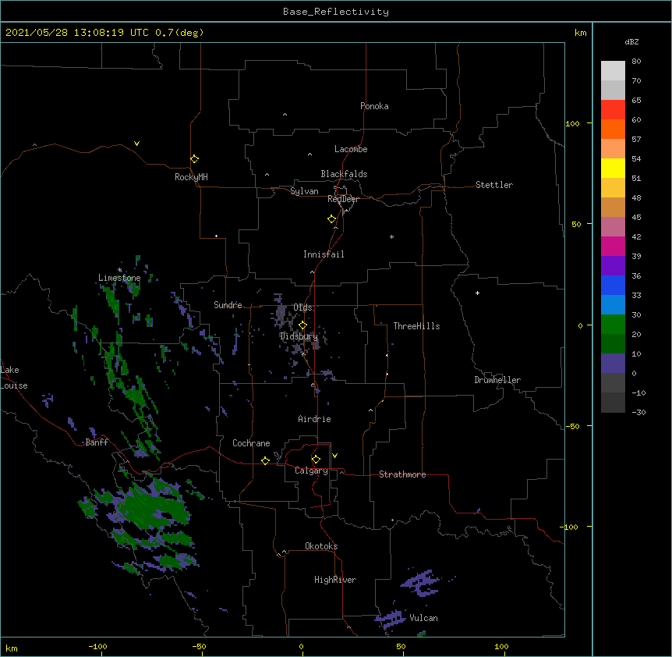Click the Sylvan label
Image resolution: width=672 pixels, height=657 pixels.
304,191
